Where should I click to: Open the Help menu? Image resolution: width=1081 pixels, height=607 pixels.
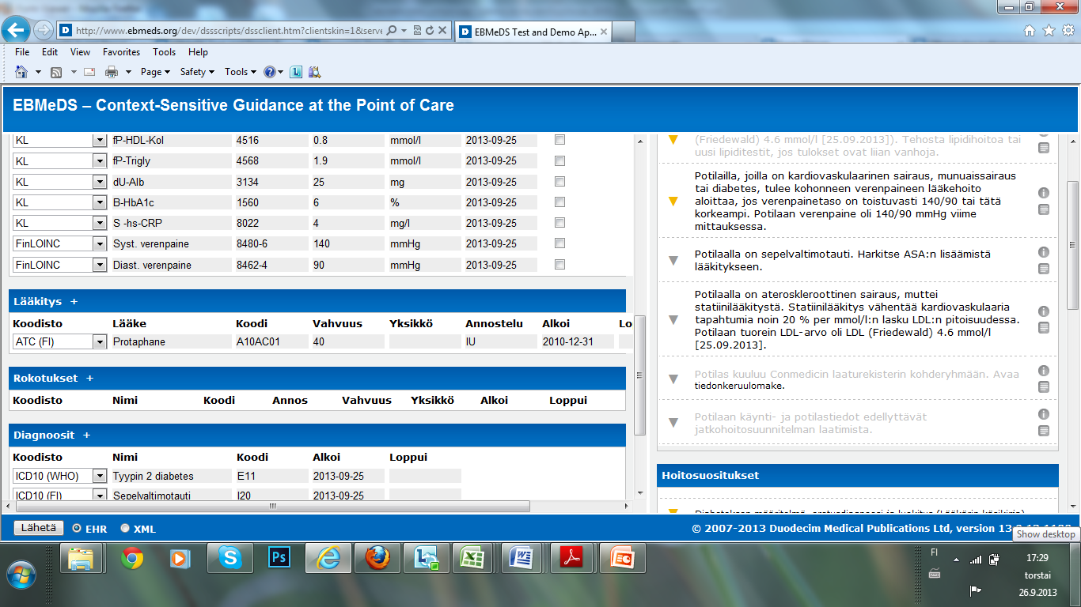coord(198,52)
